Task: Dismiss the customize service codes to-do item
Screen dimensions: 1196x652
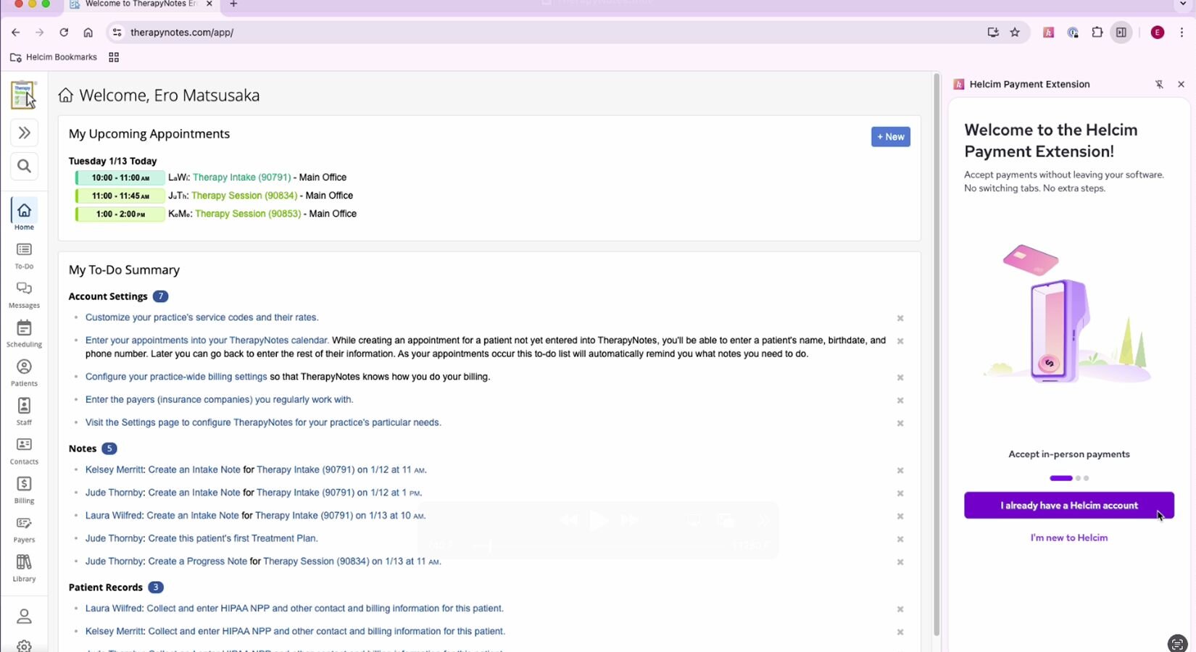Action: coord(900,318)
